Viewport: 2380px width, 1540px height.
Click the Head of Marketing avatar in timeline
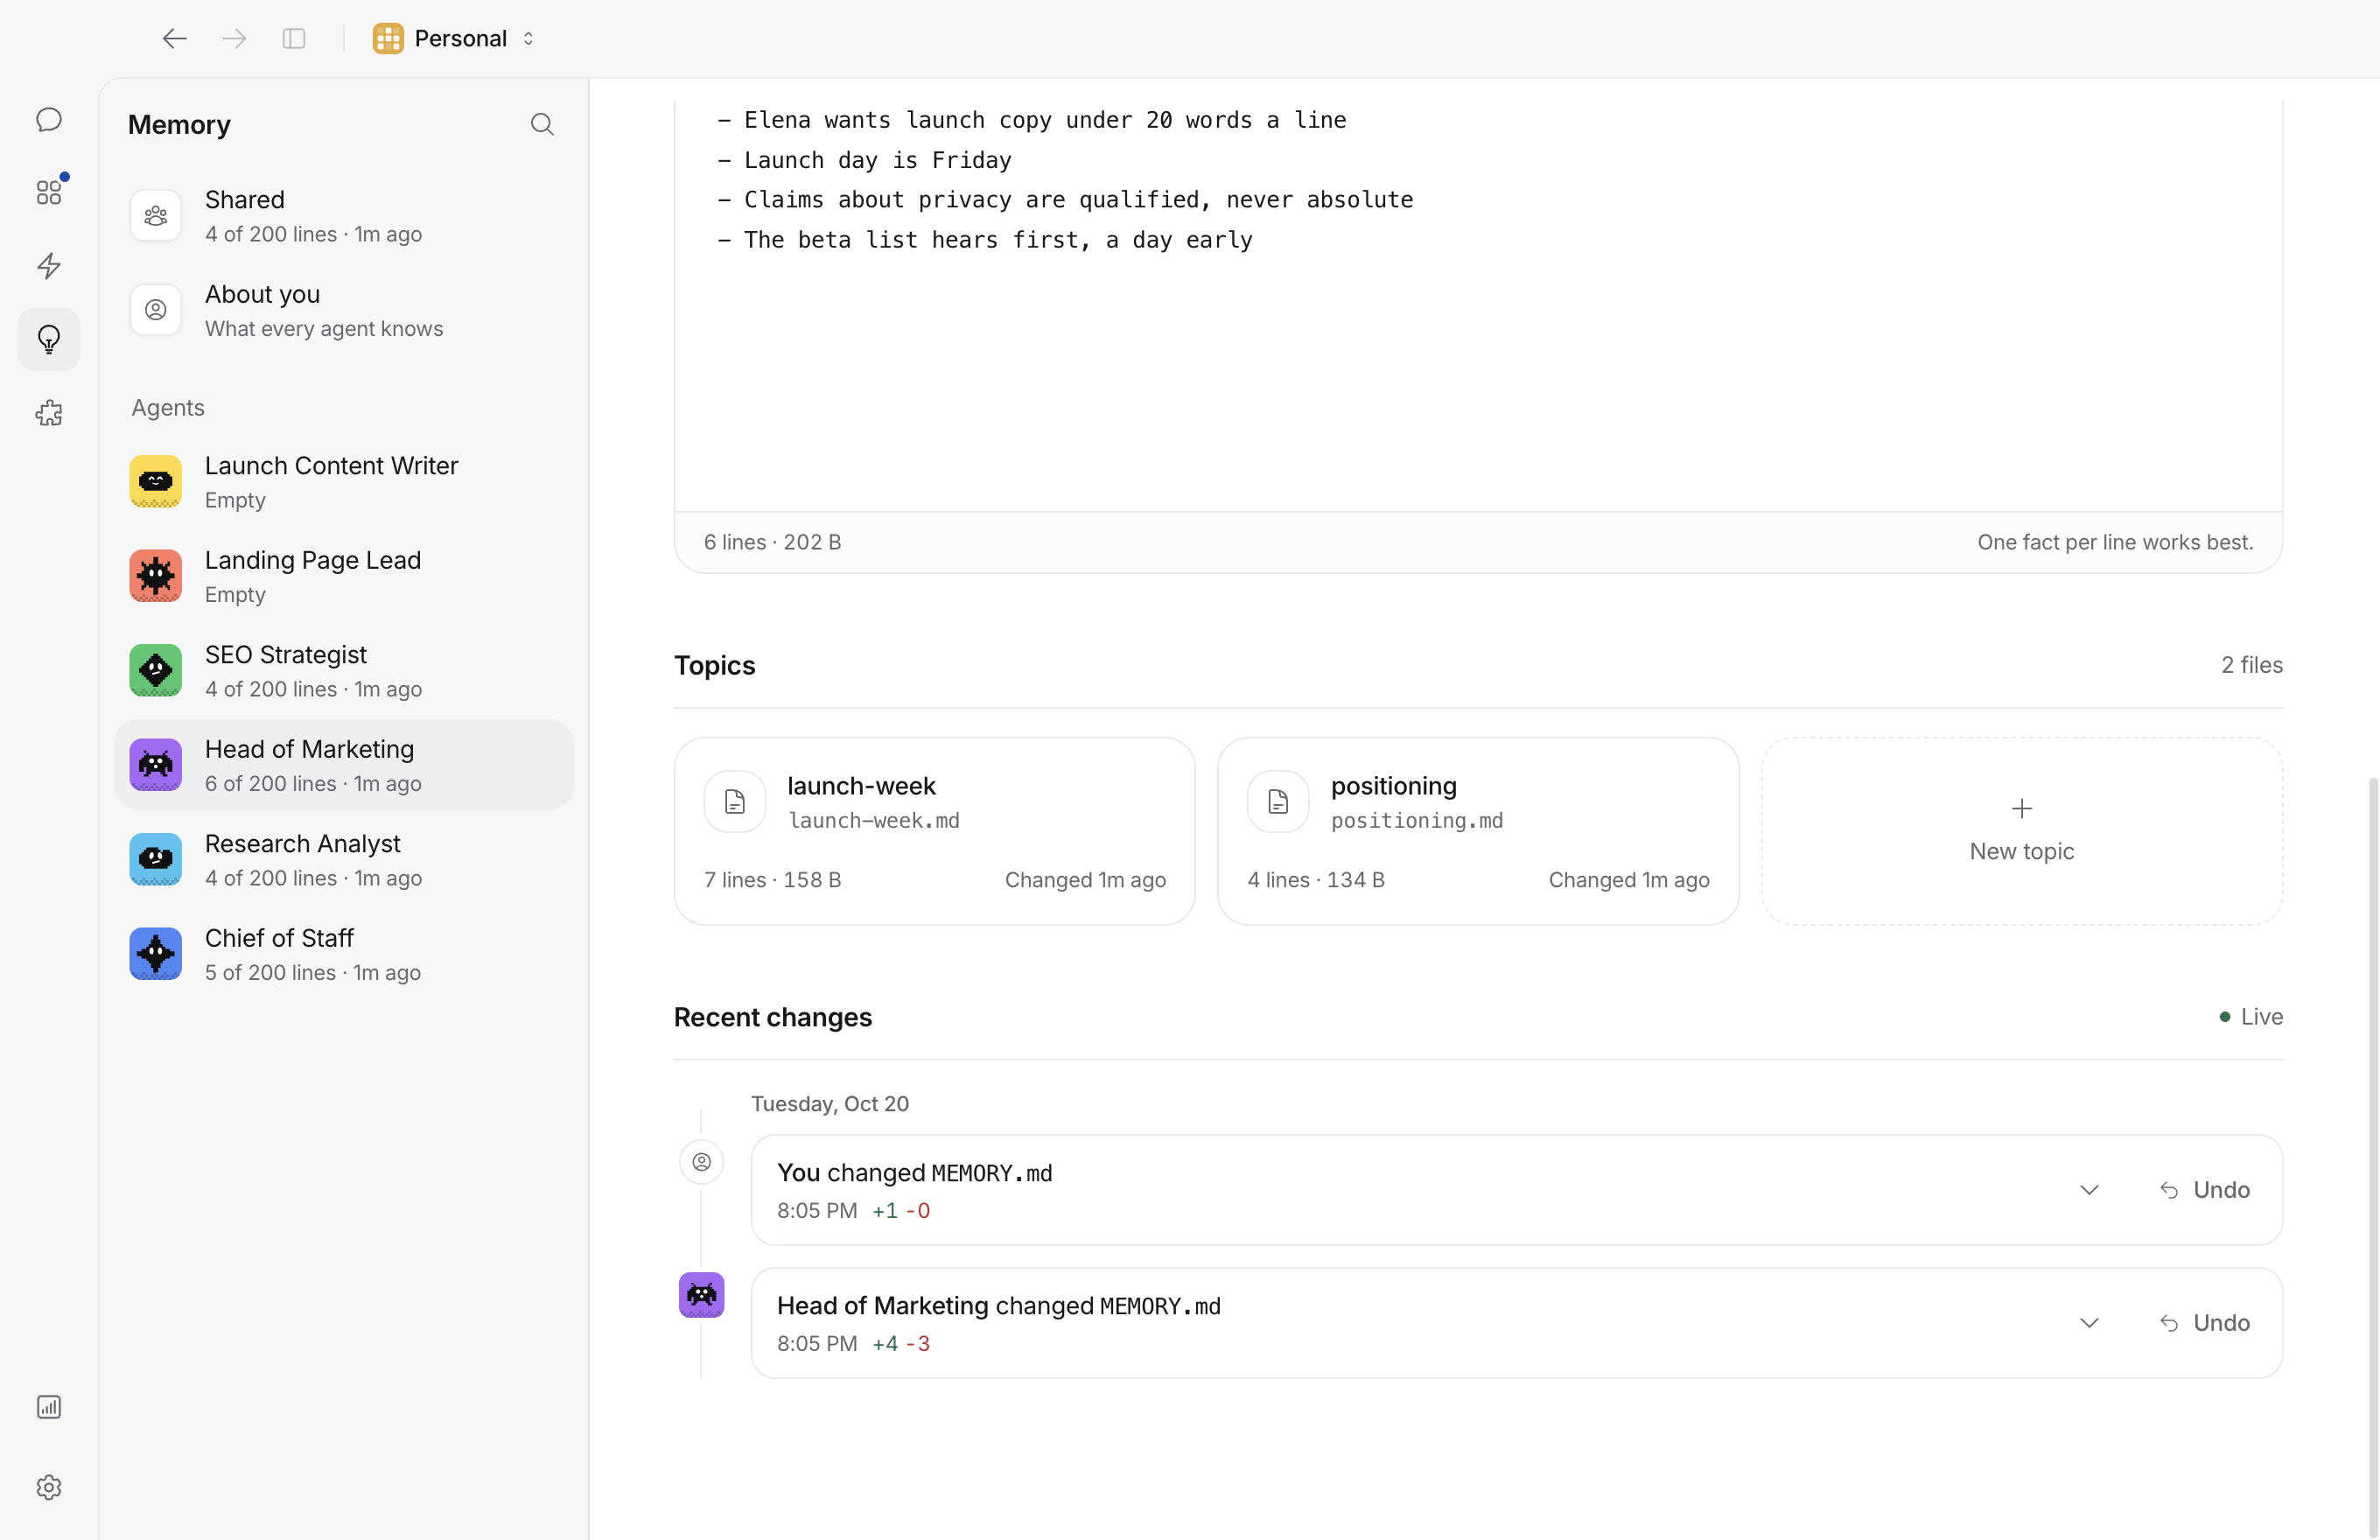coord(702,1295)
